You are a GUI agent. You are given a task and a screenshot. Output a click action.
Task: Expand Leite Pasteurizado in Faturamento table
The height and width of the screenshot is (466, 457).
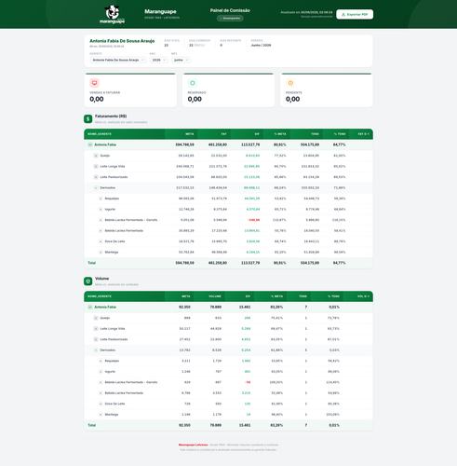[x=96, y=177]
